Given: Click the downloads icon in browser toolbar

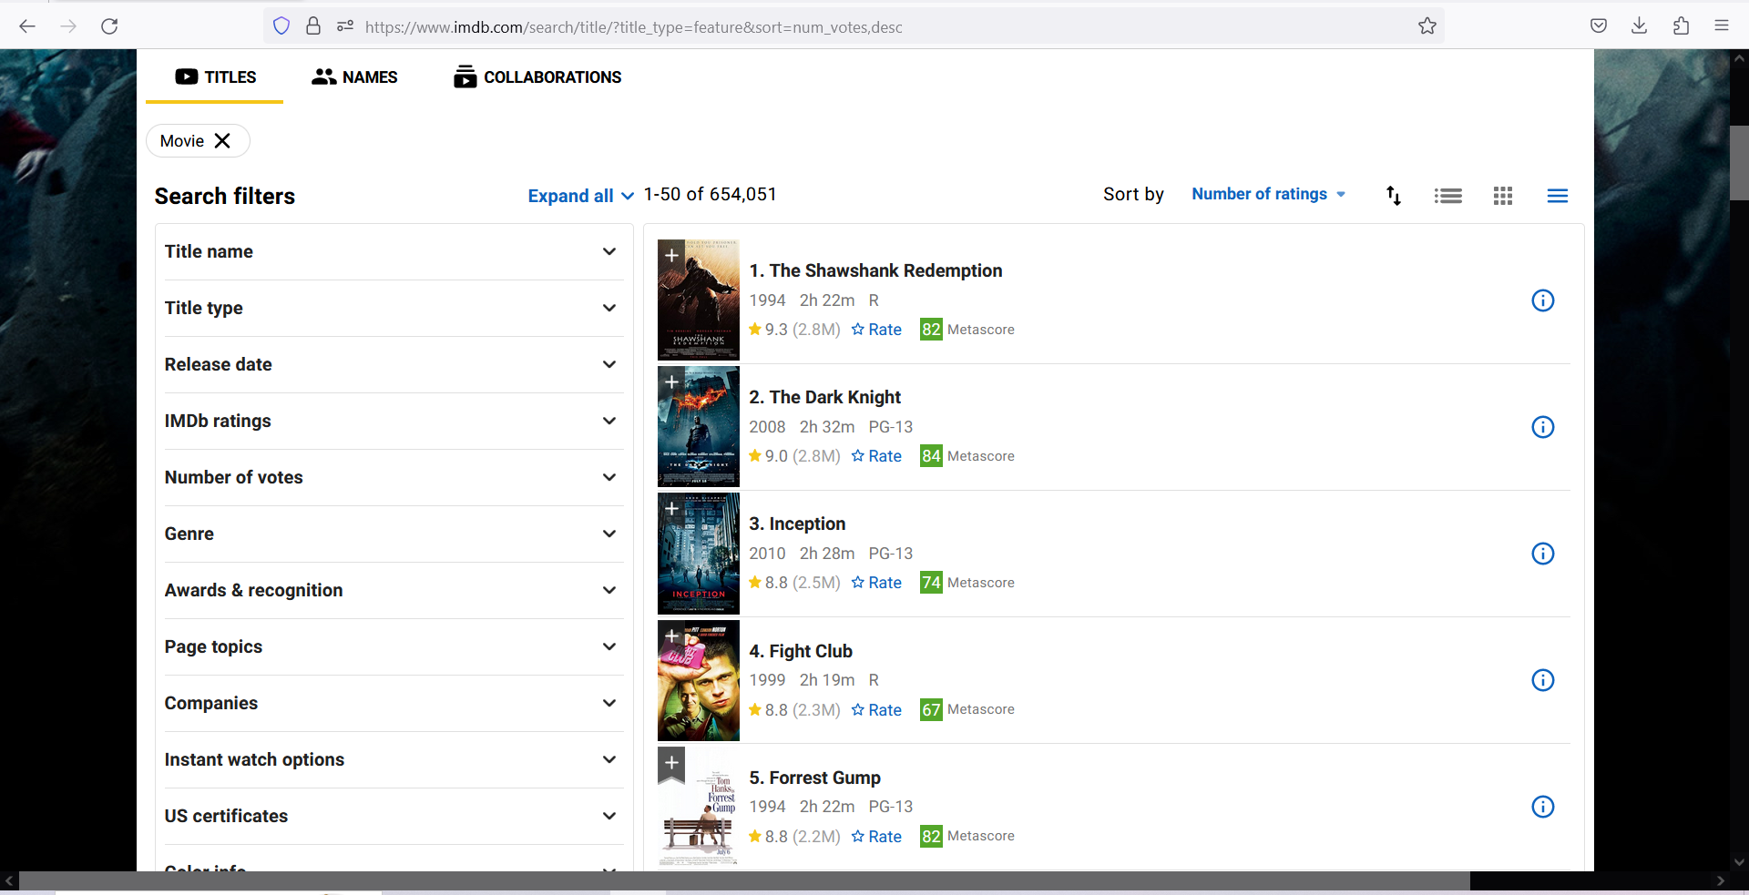Looking at the screenshot, I should pos(1639,25).
